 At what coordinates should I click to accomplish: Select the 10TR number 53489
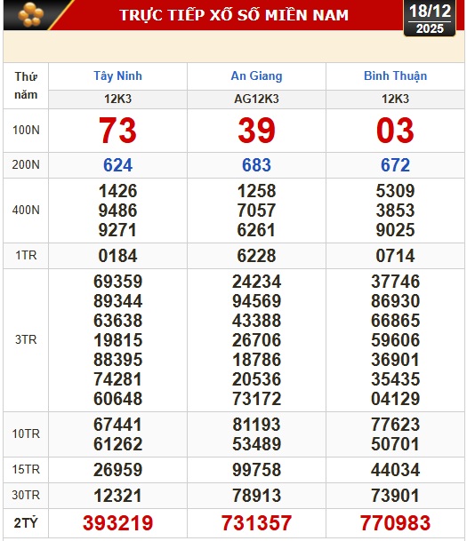pyautogui.click(x=257, y=444)
